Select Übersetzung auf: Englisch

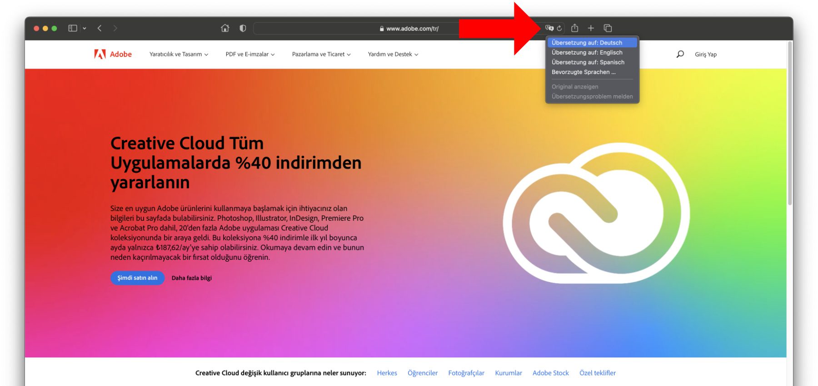point(592,53)
